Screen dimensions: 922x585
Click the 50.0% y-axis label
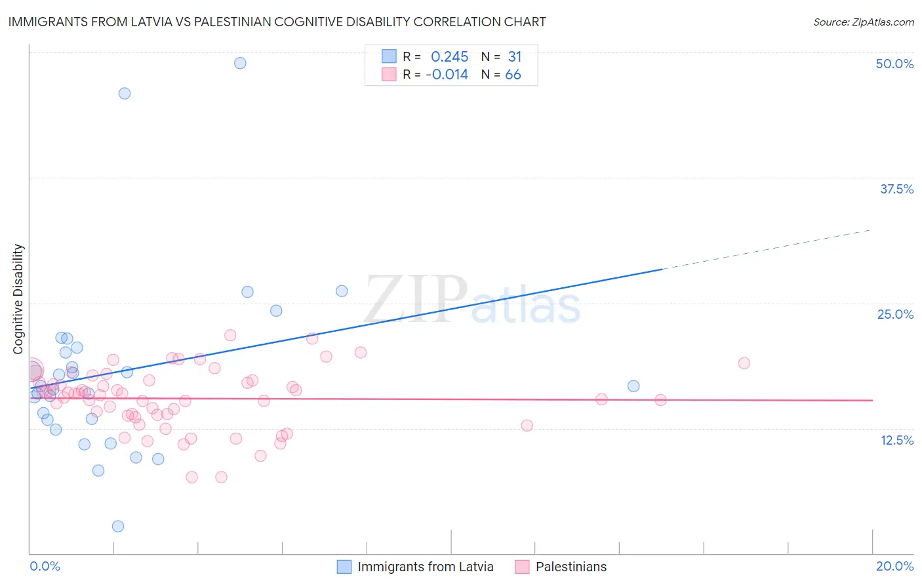[x=894, y=64]
